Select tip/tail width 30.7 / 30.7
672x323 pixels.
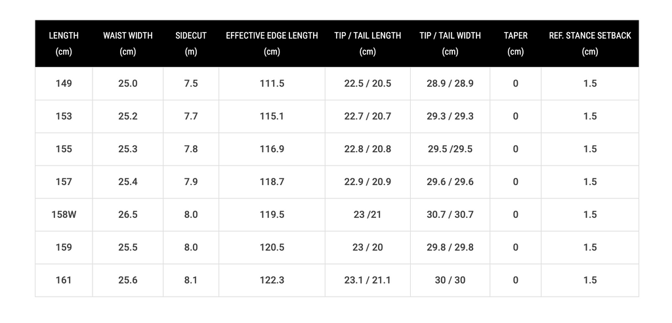[450, 215]
